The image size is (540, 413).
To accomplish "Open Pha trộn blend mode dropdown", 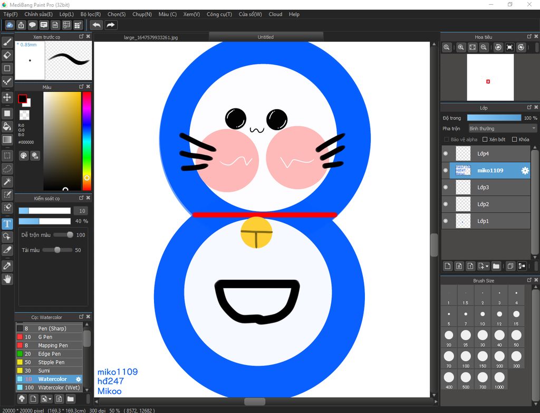I will pyautogui.click(x=503, y=129).
